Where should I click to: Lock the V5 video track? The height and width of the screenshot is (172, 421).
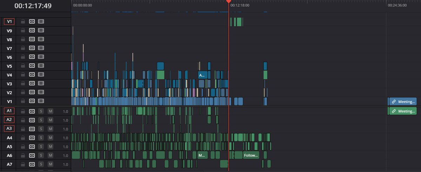(x=23, y=66)
